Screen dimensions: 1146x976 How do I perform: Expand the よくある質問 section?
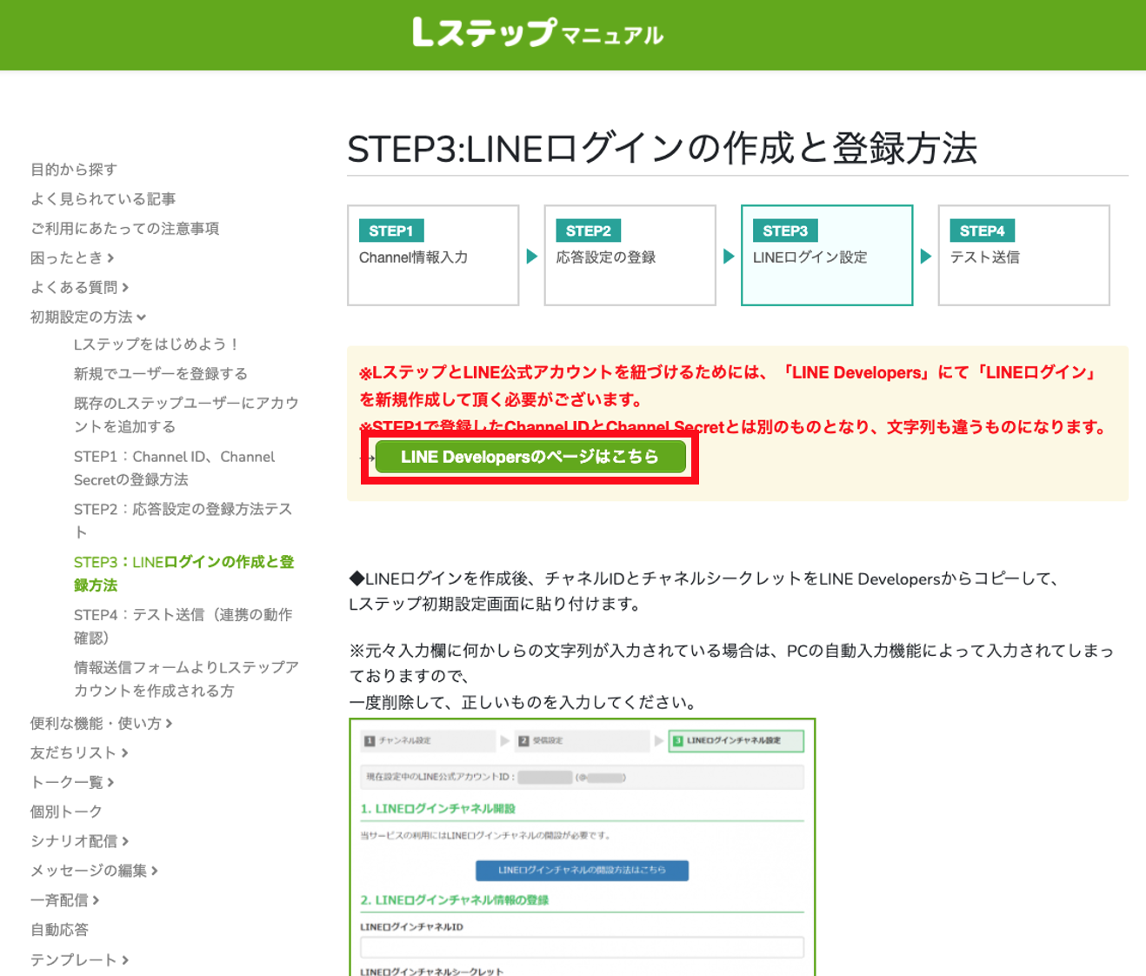pos(79,288)
